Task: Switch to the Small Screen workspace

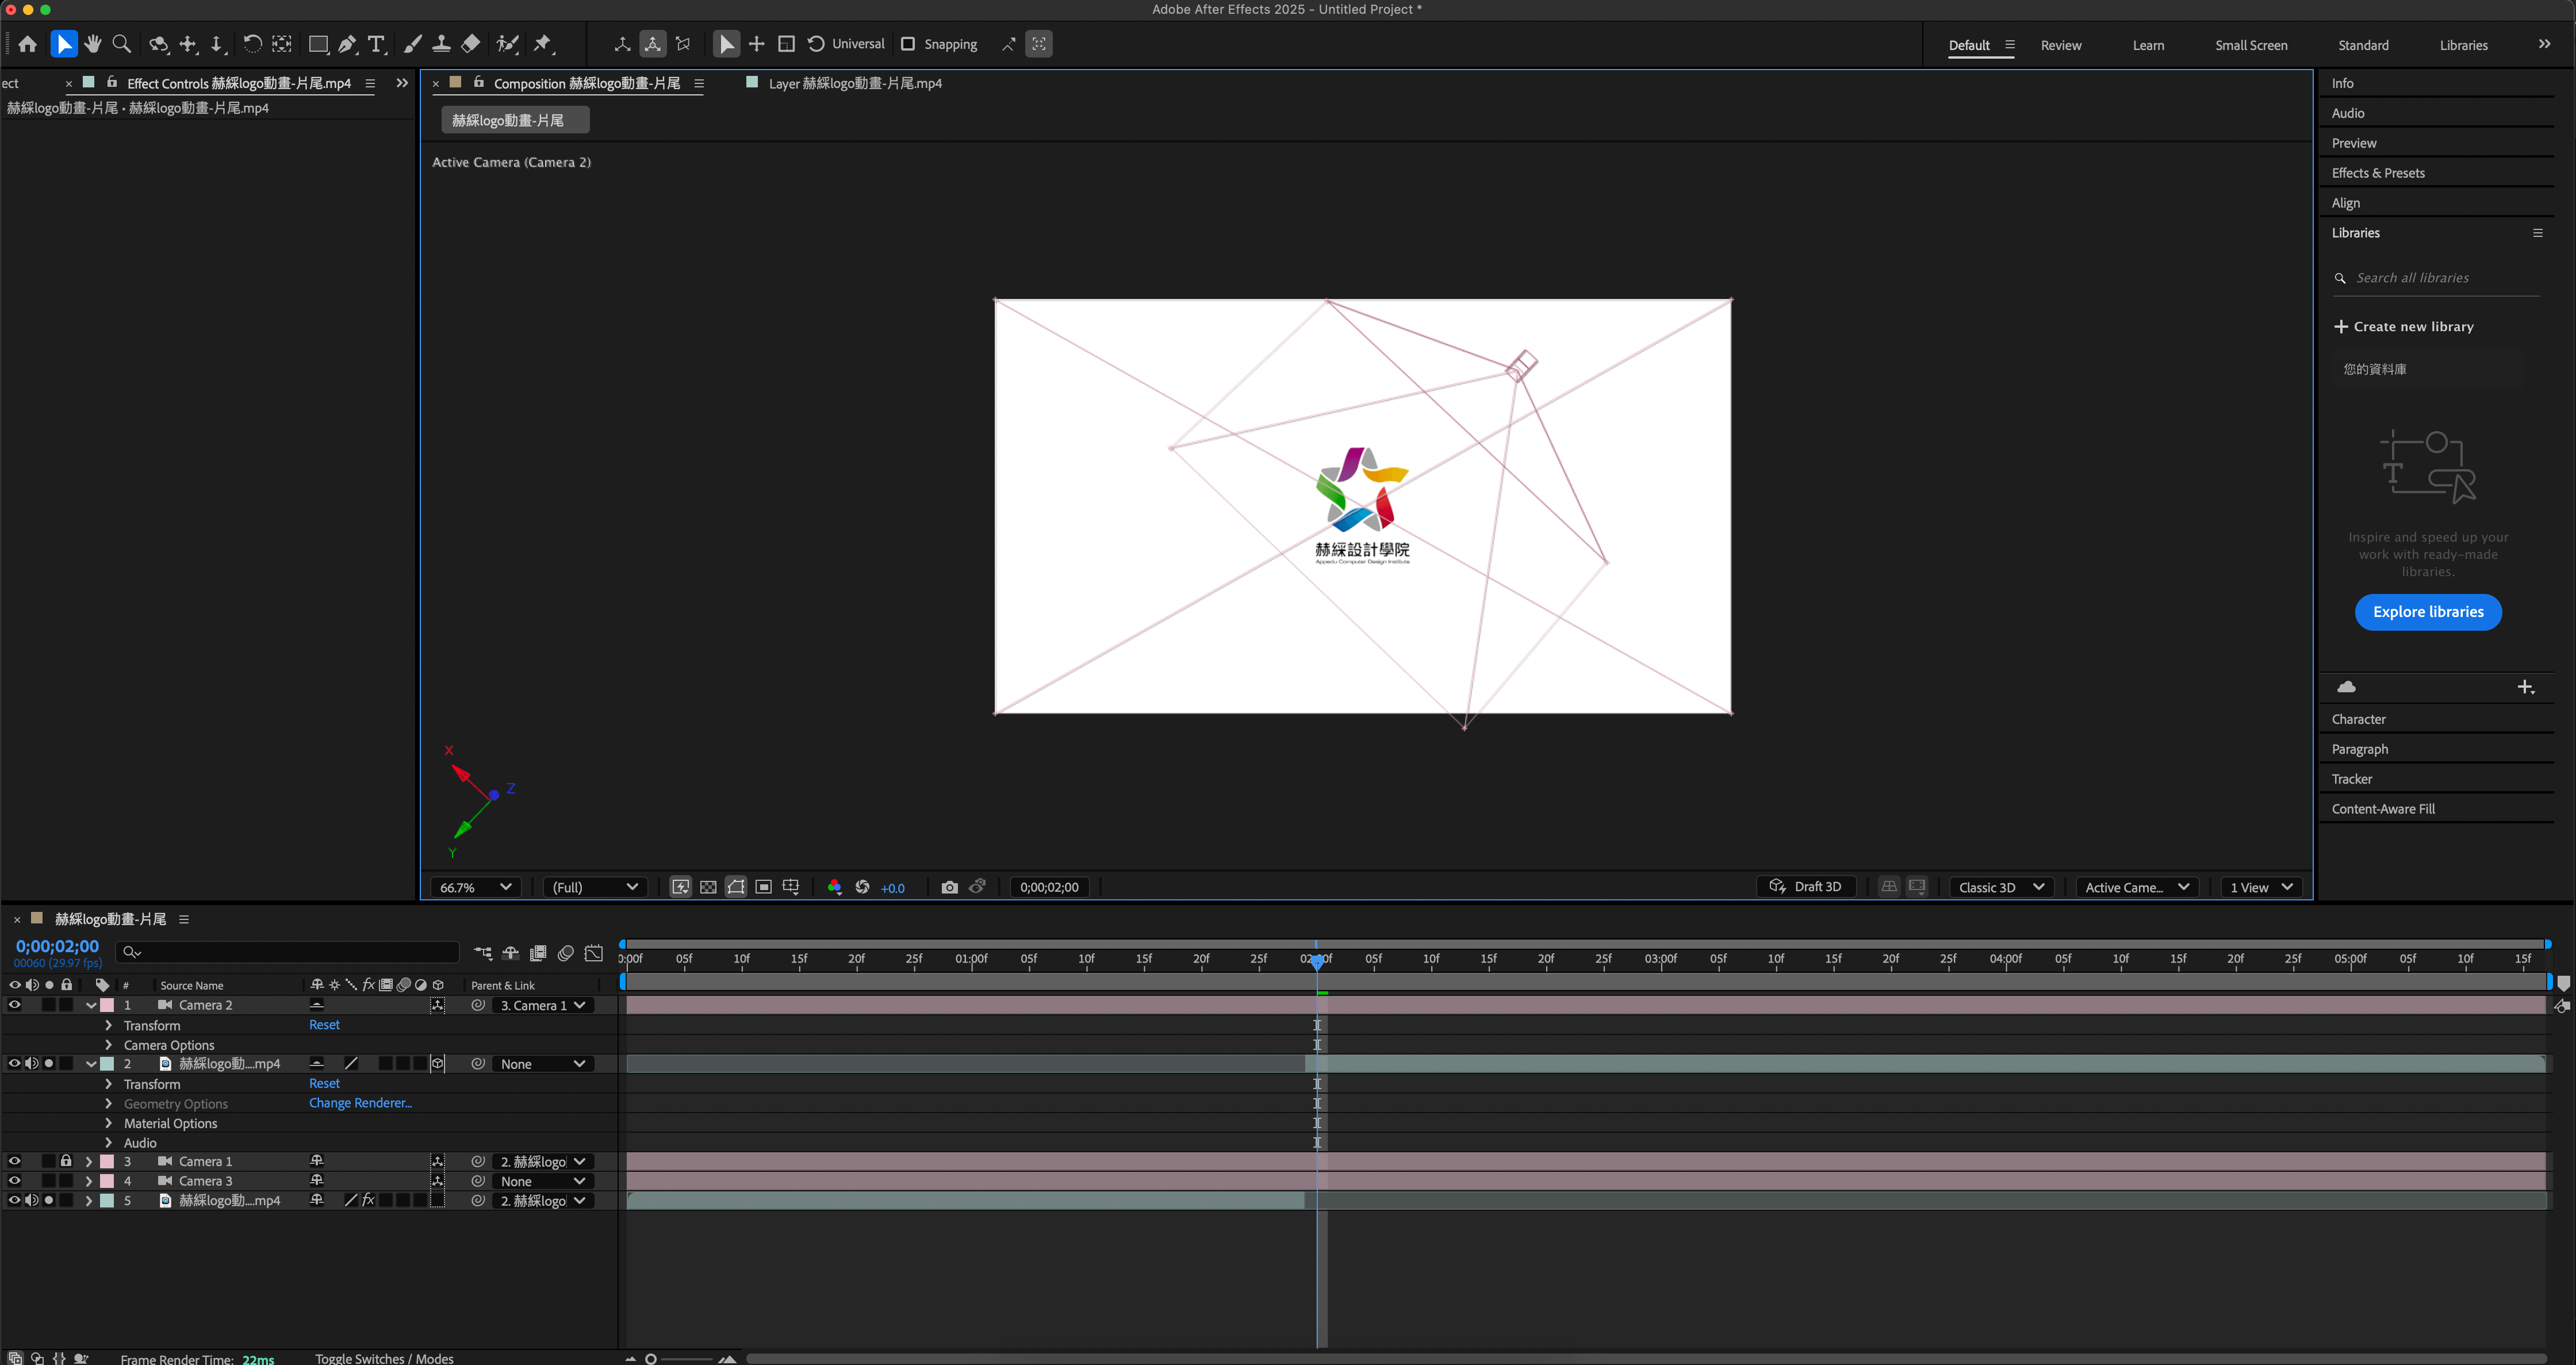Action: pos(2251,45)
